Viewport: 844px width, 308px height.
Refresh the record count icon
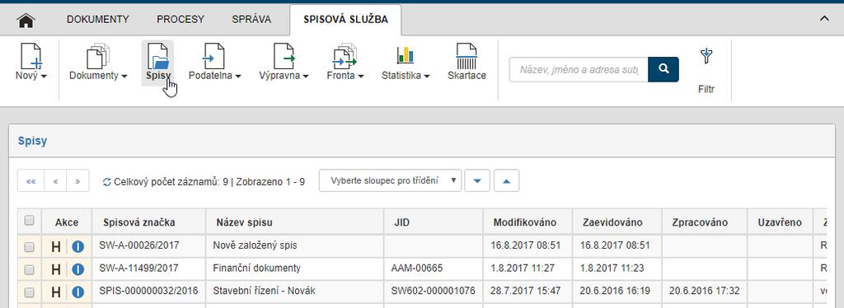pos(107,182)
